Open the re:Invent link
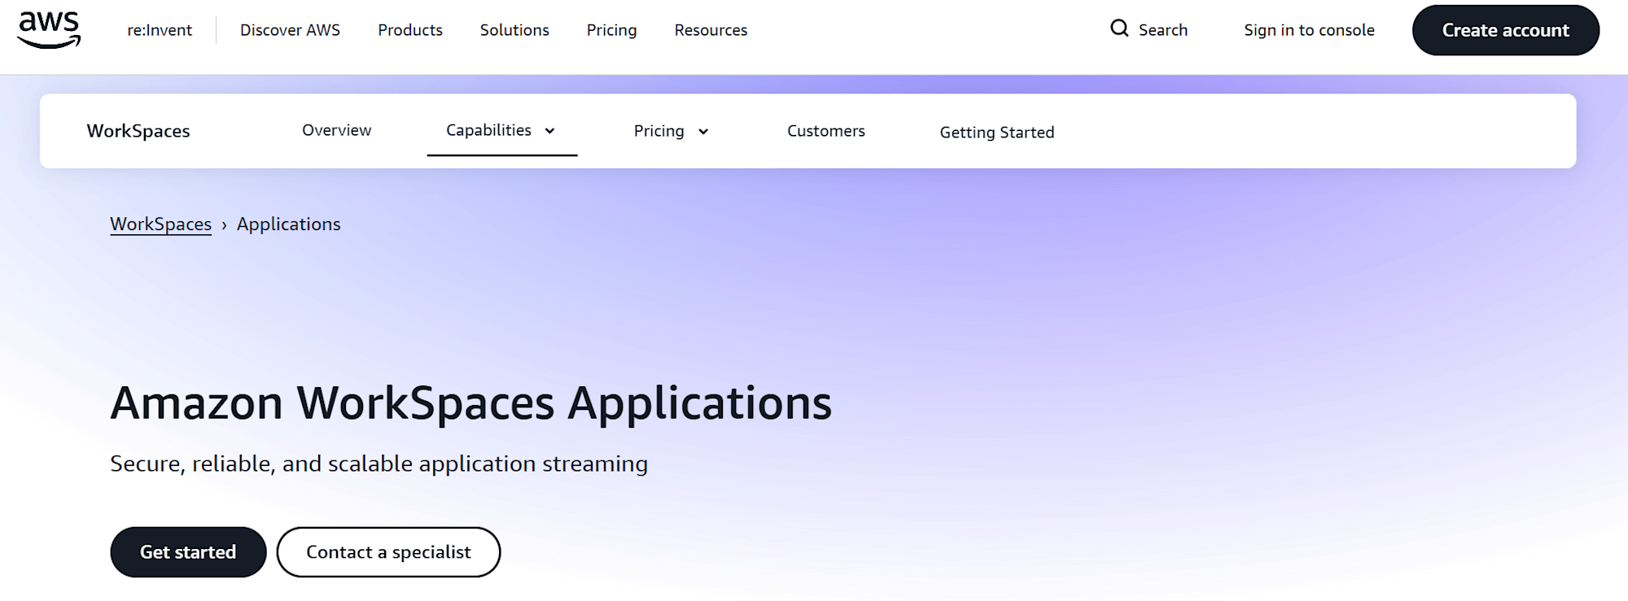 click(x=160, y=30)
